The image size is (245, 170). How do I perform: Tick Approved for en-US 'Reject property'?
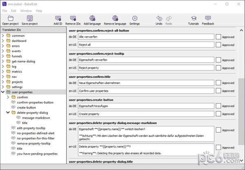(x=218, y=68)
